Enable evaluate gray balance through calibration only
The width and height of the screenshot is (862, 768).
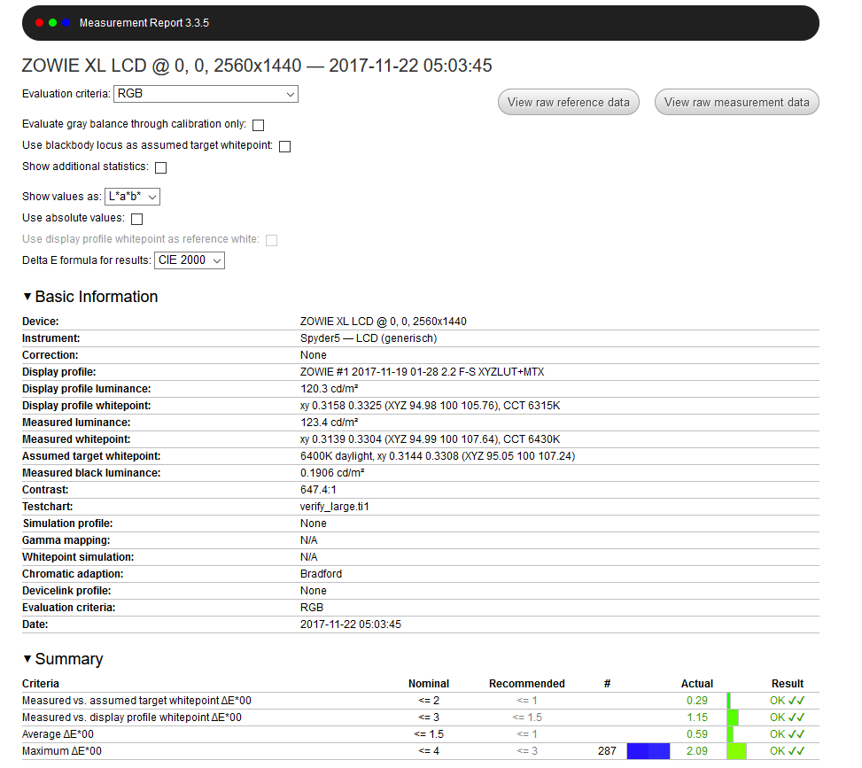point(259,125)
